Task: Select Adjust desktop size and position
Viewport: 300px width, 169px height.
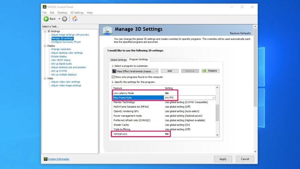Action: coord(68,67)
